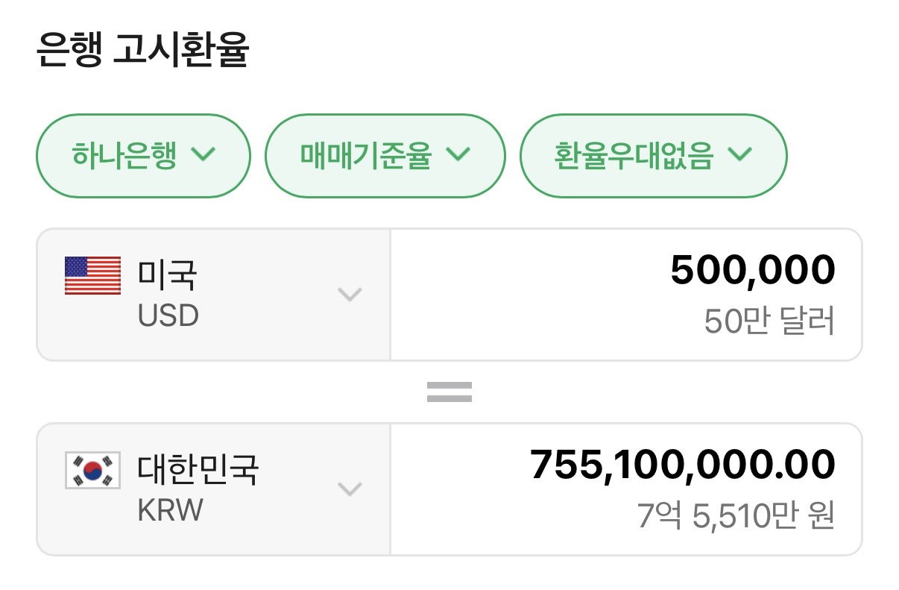Click the 7억 5,510만 원 amount caption

(x=736, y=516)
